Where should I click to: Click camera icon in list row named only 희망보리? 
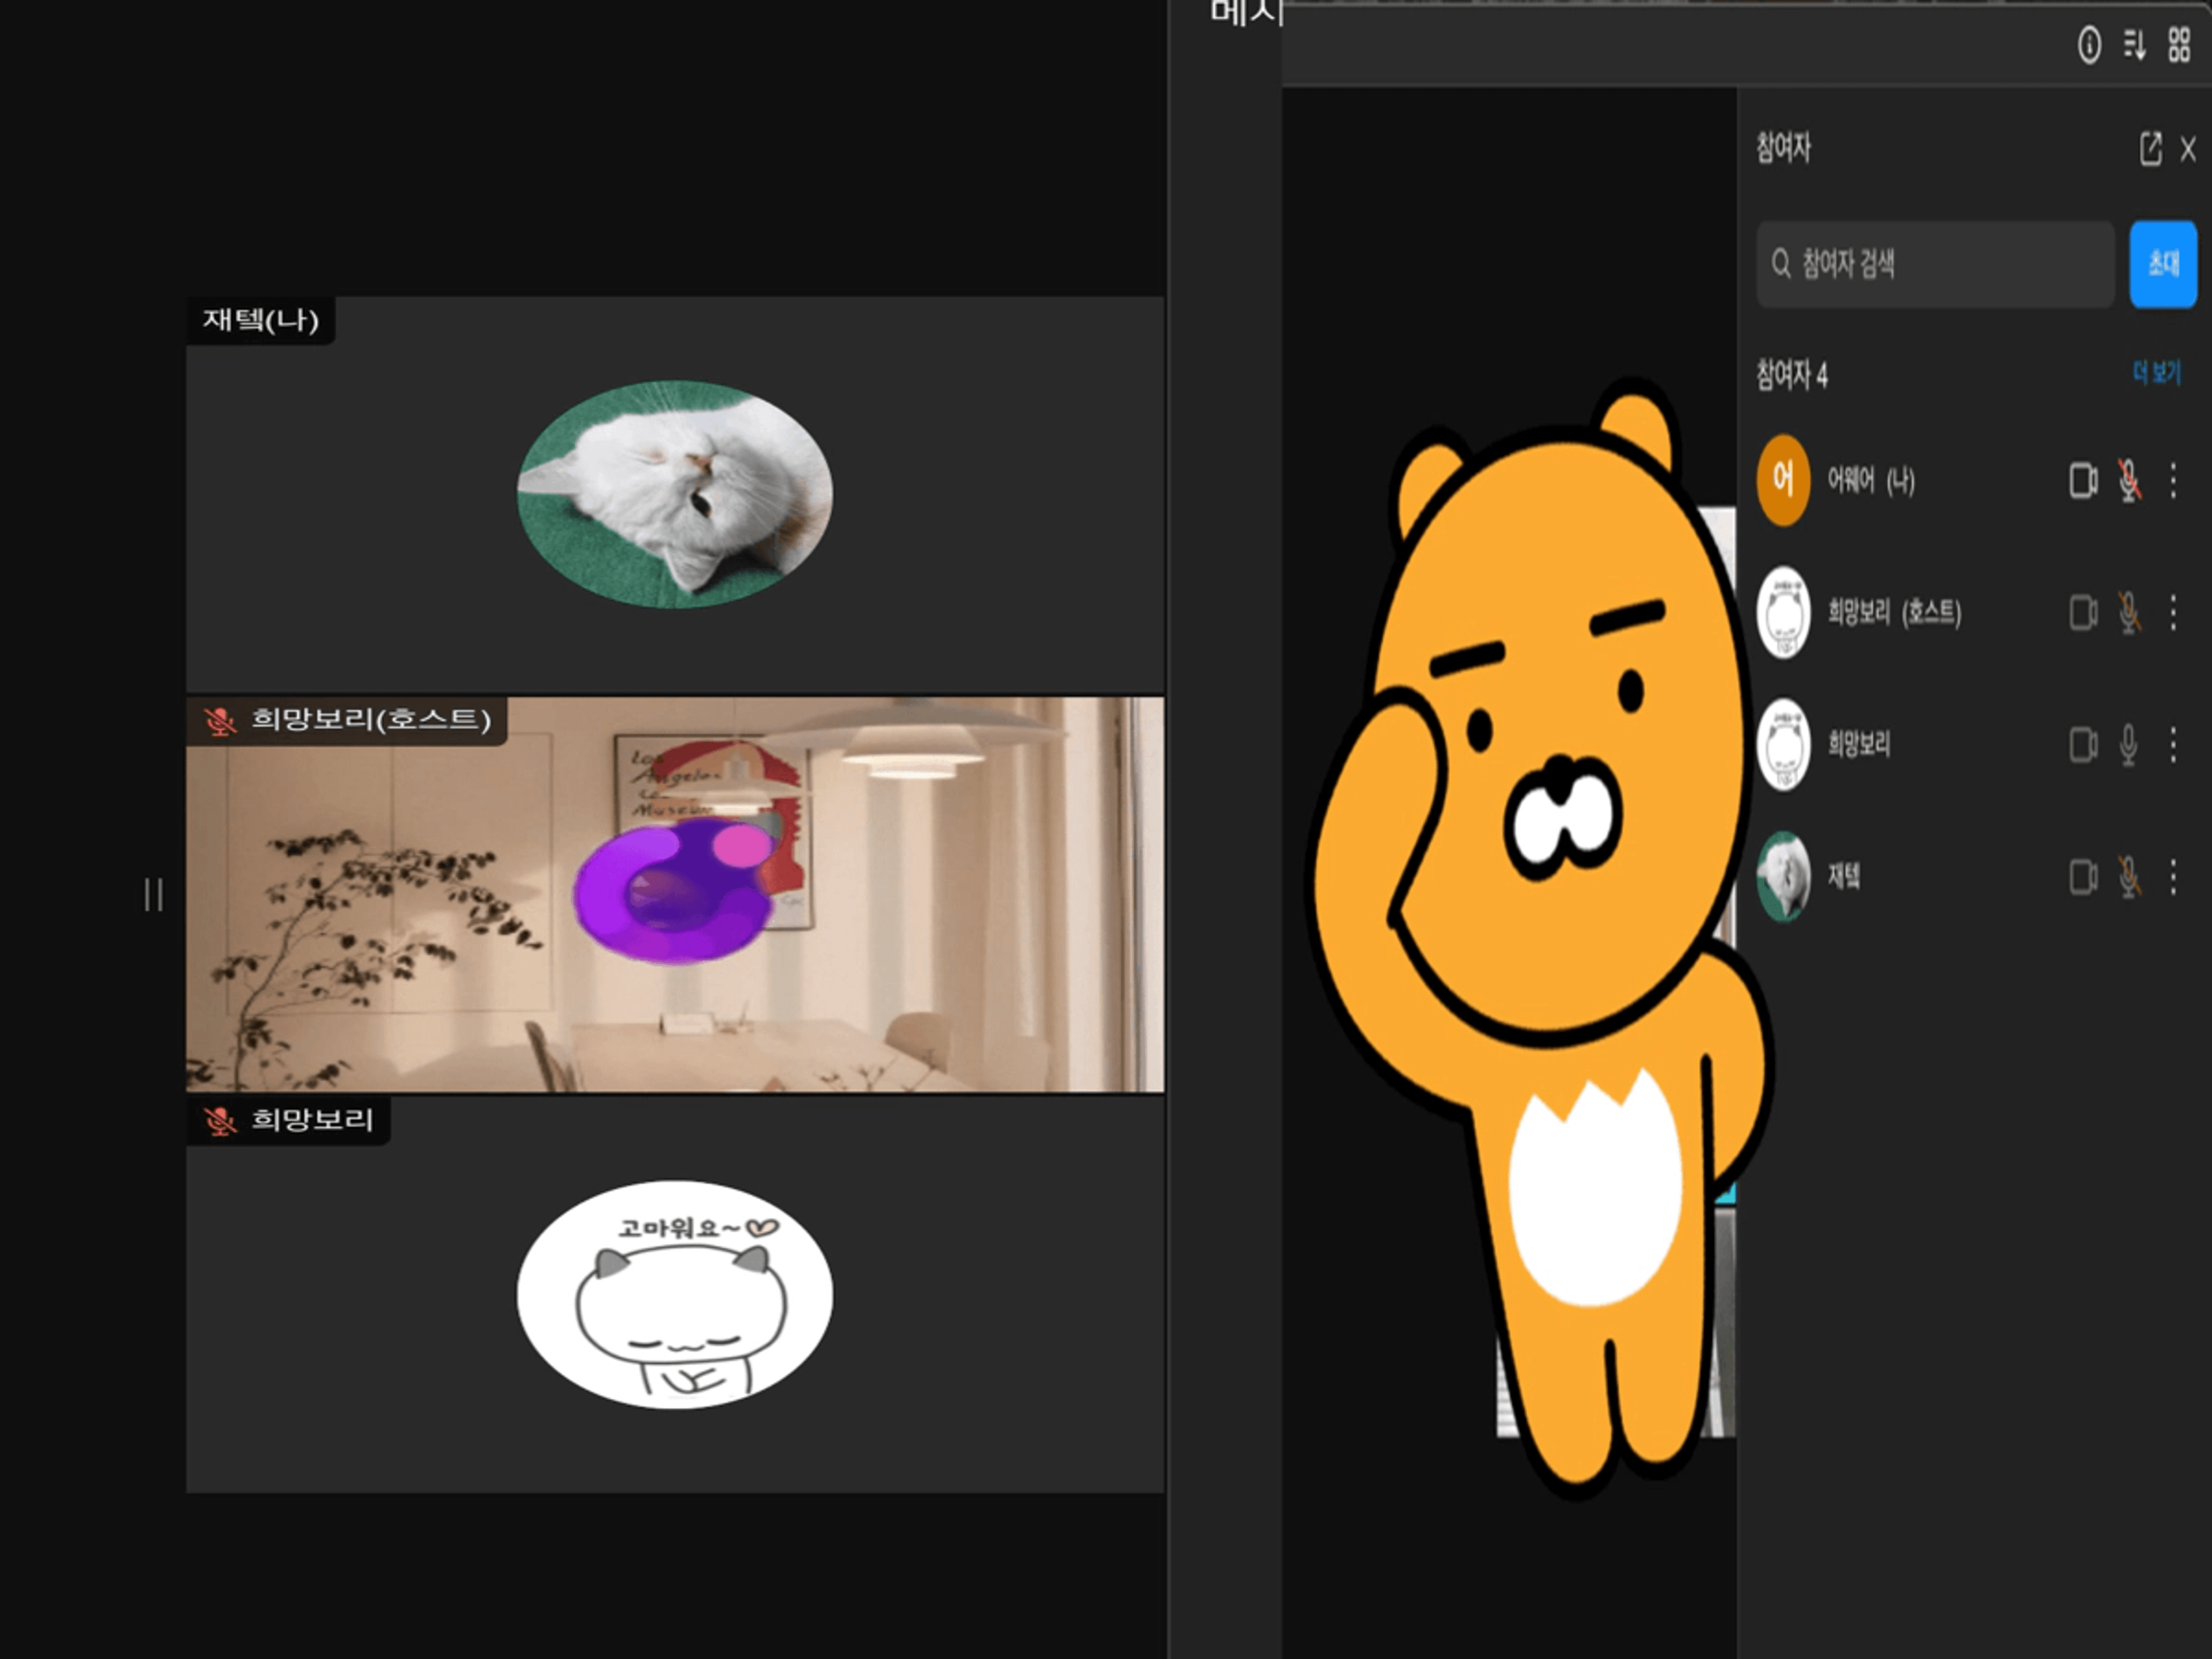click(2083, 744)
